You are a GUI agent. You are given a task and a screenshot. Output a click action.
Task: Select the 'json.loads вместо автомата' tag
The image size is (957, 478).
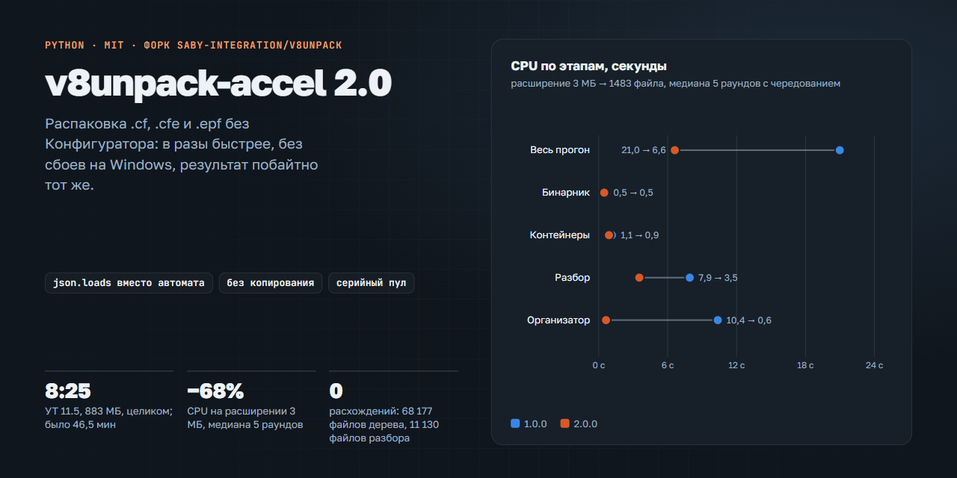pyautogui.click(x=129, y=283)
